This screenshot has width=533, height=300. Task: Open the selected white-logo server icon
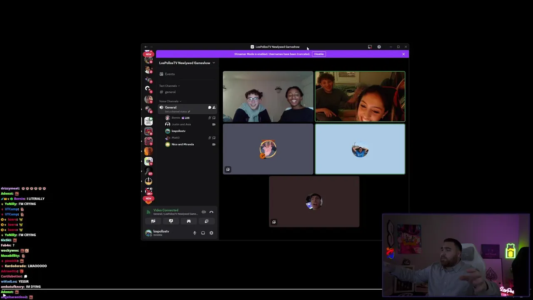pos(149,121)
